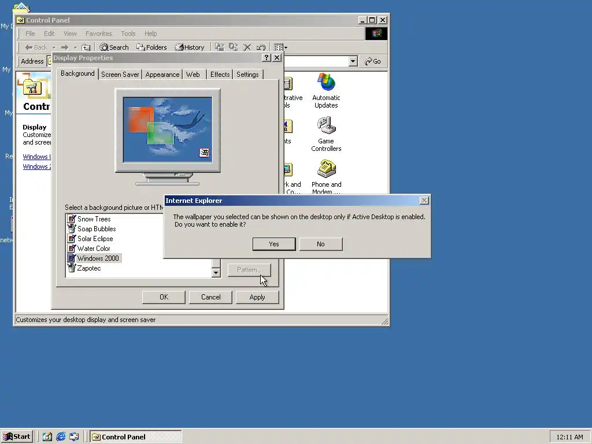
Task: Open the Forward history dropdown arrow
Action: [75, 47]
